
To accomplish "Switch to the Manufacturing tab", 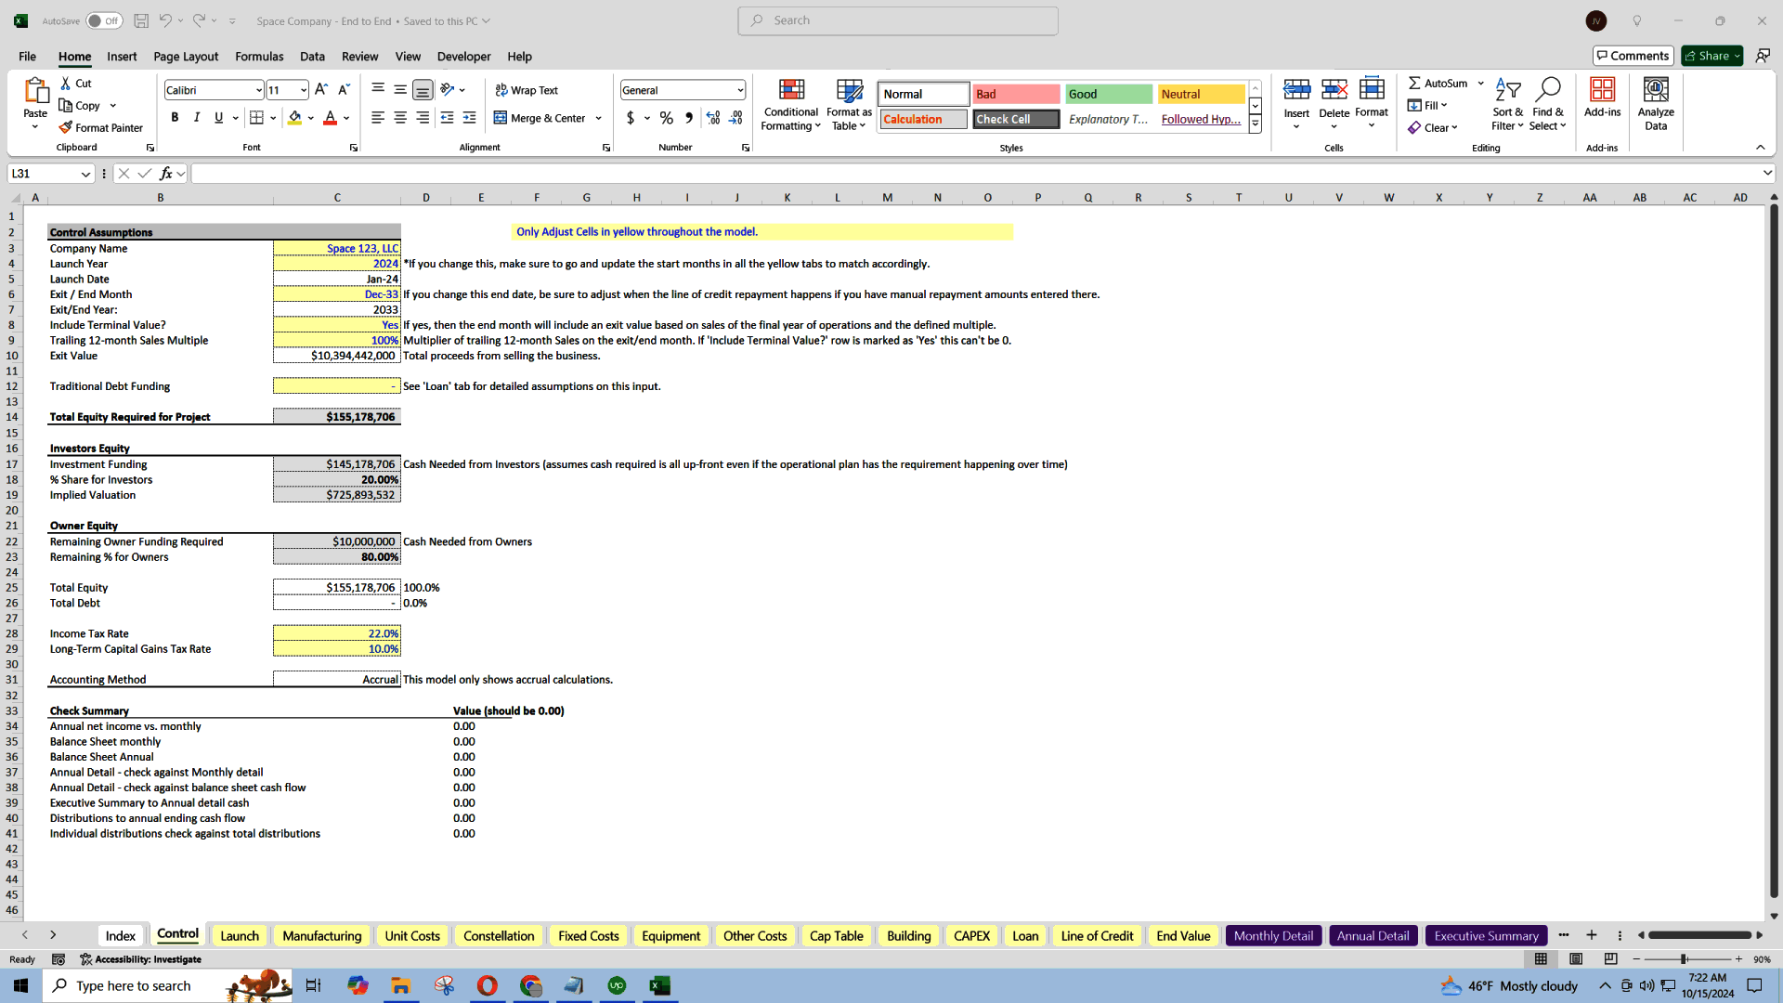I will coord(320,935).
